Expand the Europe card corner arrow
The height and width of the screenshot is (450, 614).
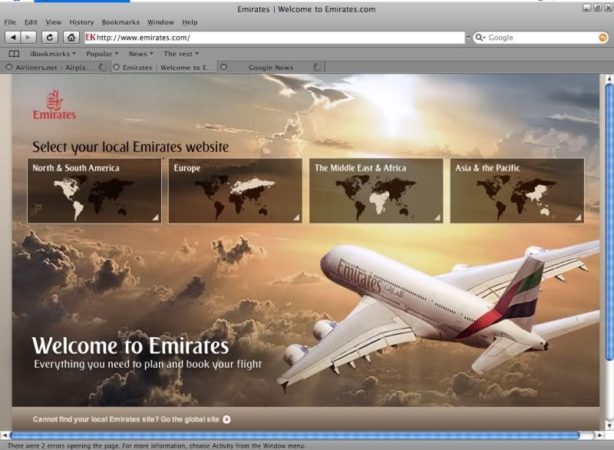tap(296, 217)
